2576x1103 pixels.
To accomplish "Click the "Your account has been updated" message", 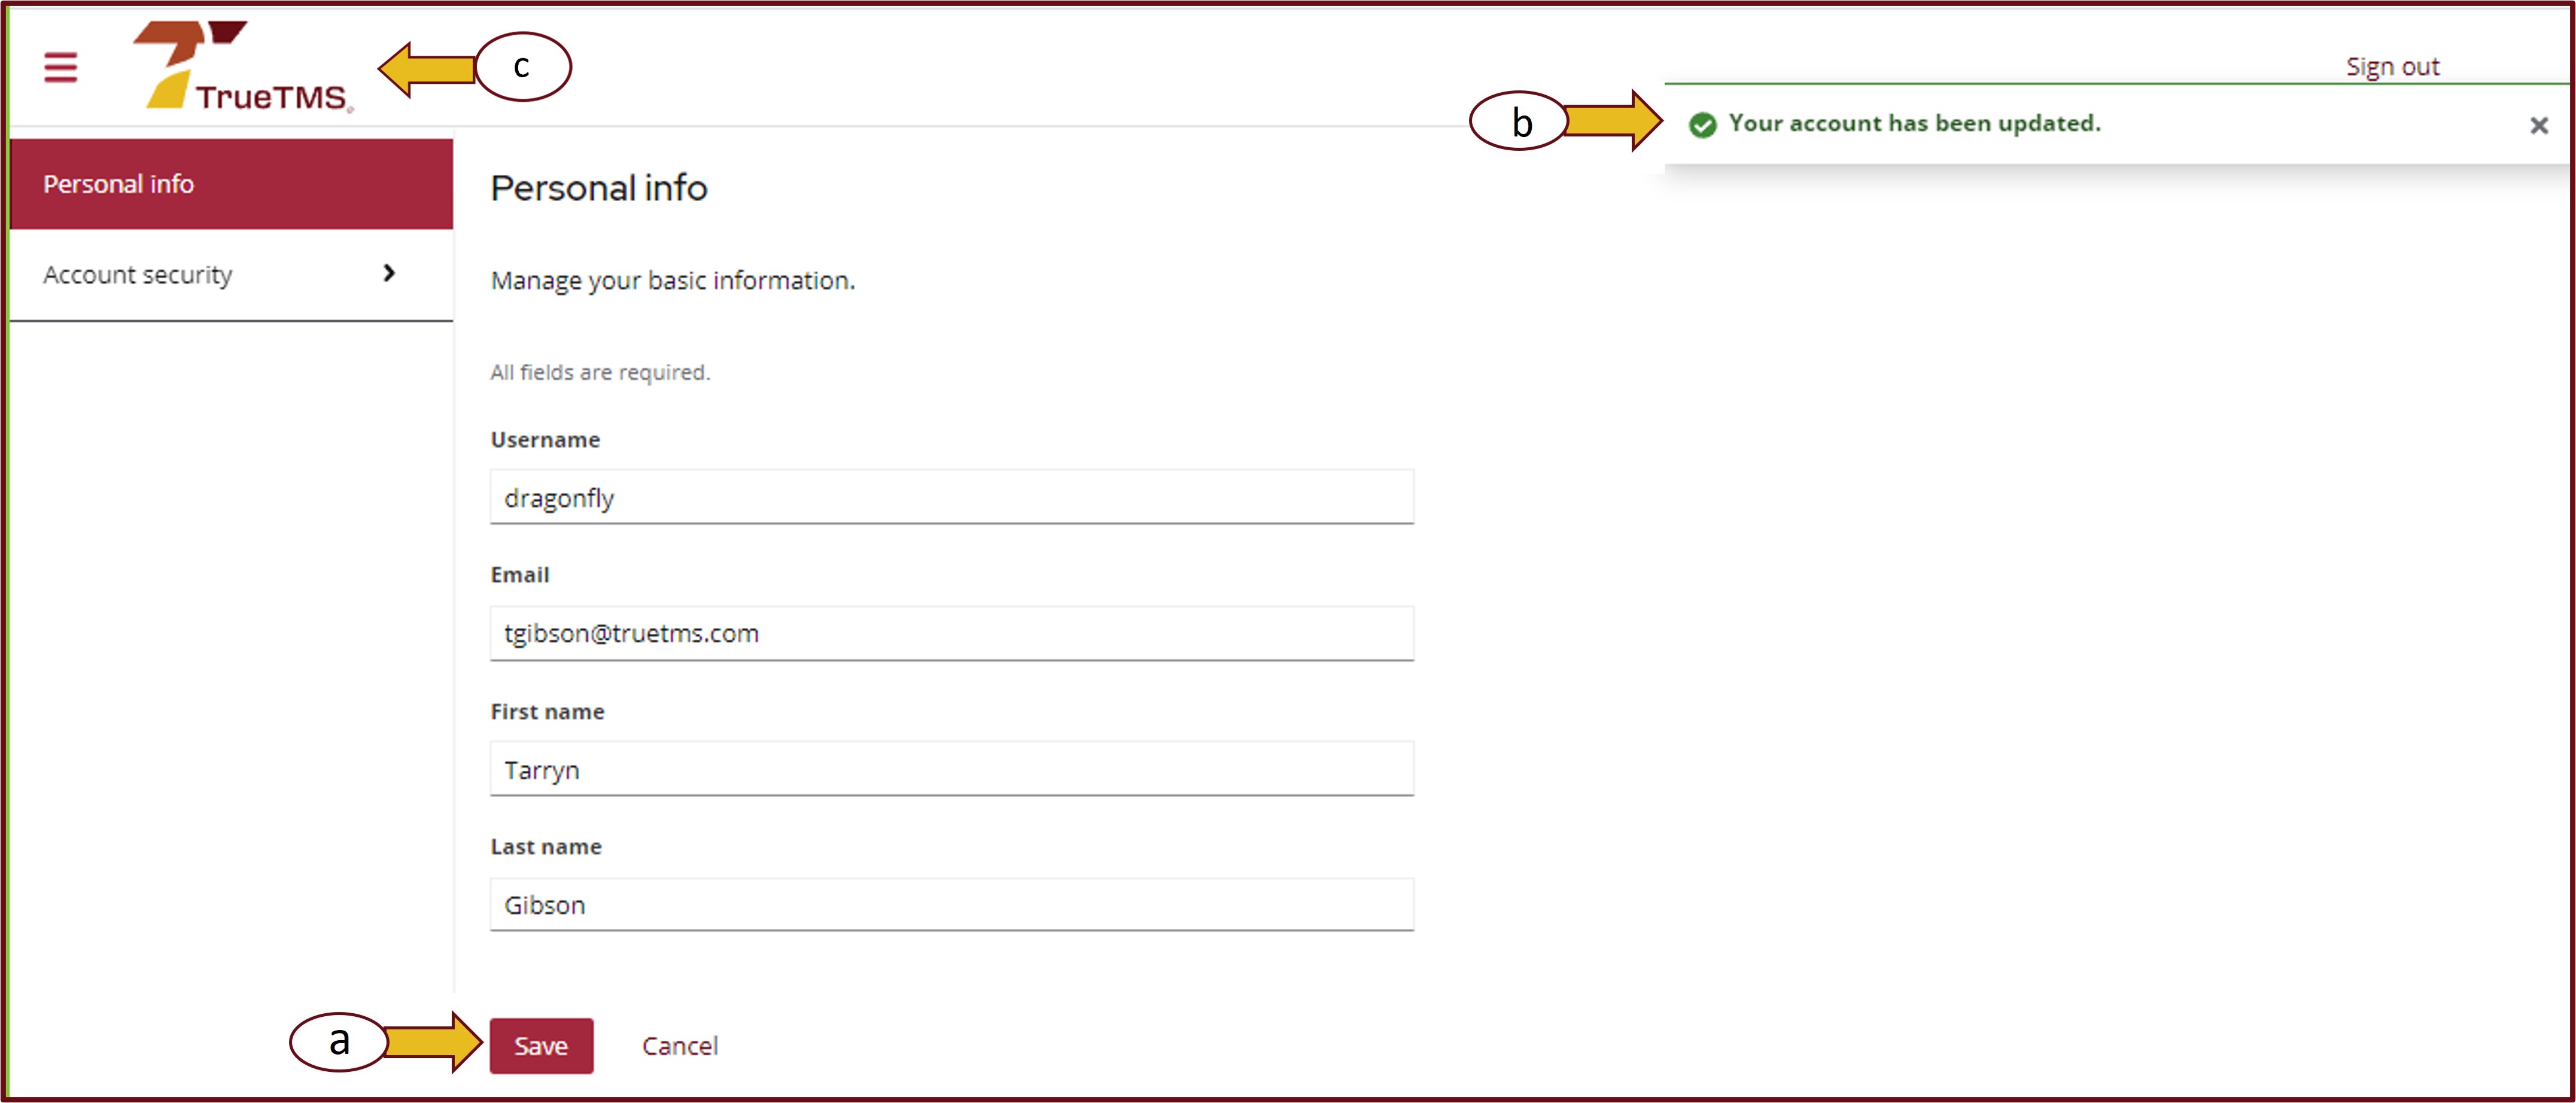I will point(1914,123).
